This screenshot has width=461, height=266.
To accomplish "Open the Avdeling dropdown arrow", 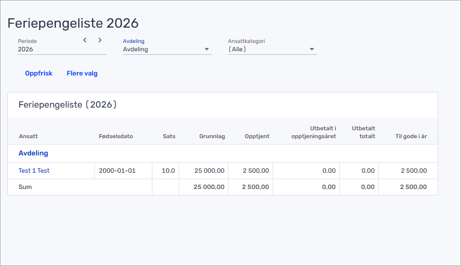I will [x=207, y=49].
